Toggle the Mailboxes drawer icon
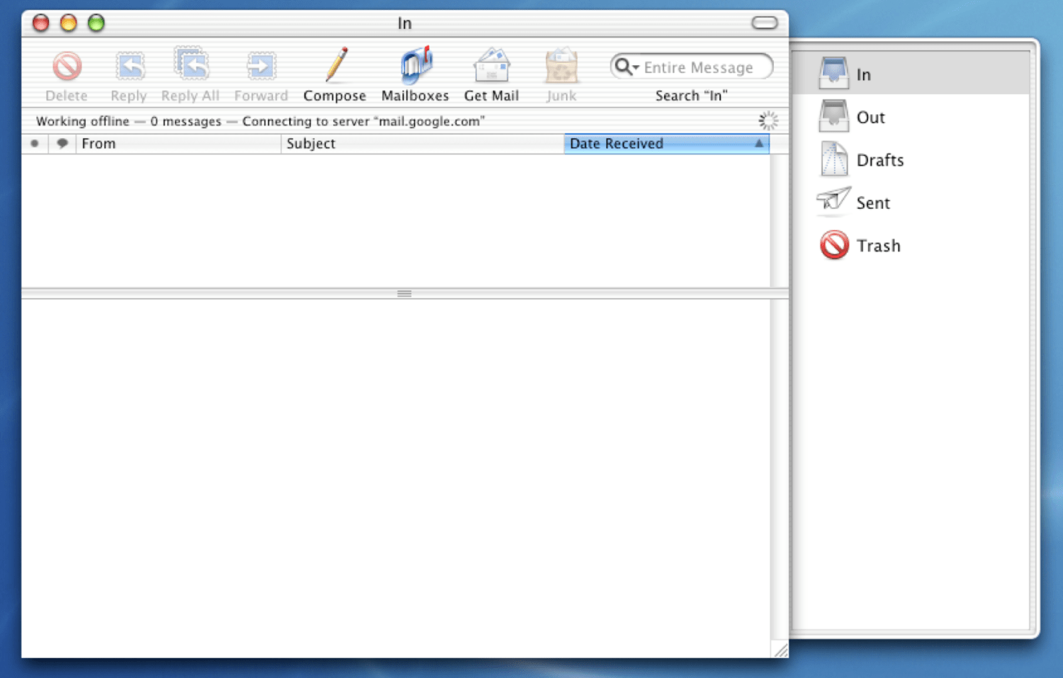This screenshot has height=678, width=1063. pos(416,65)
